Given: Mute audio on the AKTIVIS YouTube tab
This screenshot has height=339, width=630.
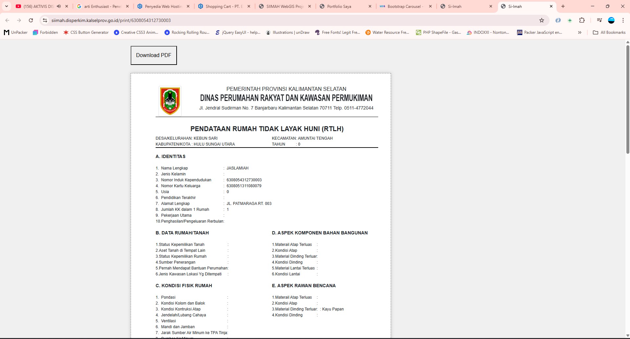Looking at the screenshot, I should pos(59,6).
